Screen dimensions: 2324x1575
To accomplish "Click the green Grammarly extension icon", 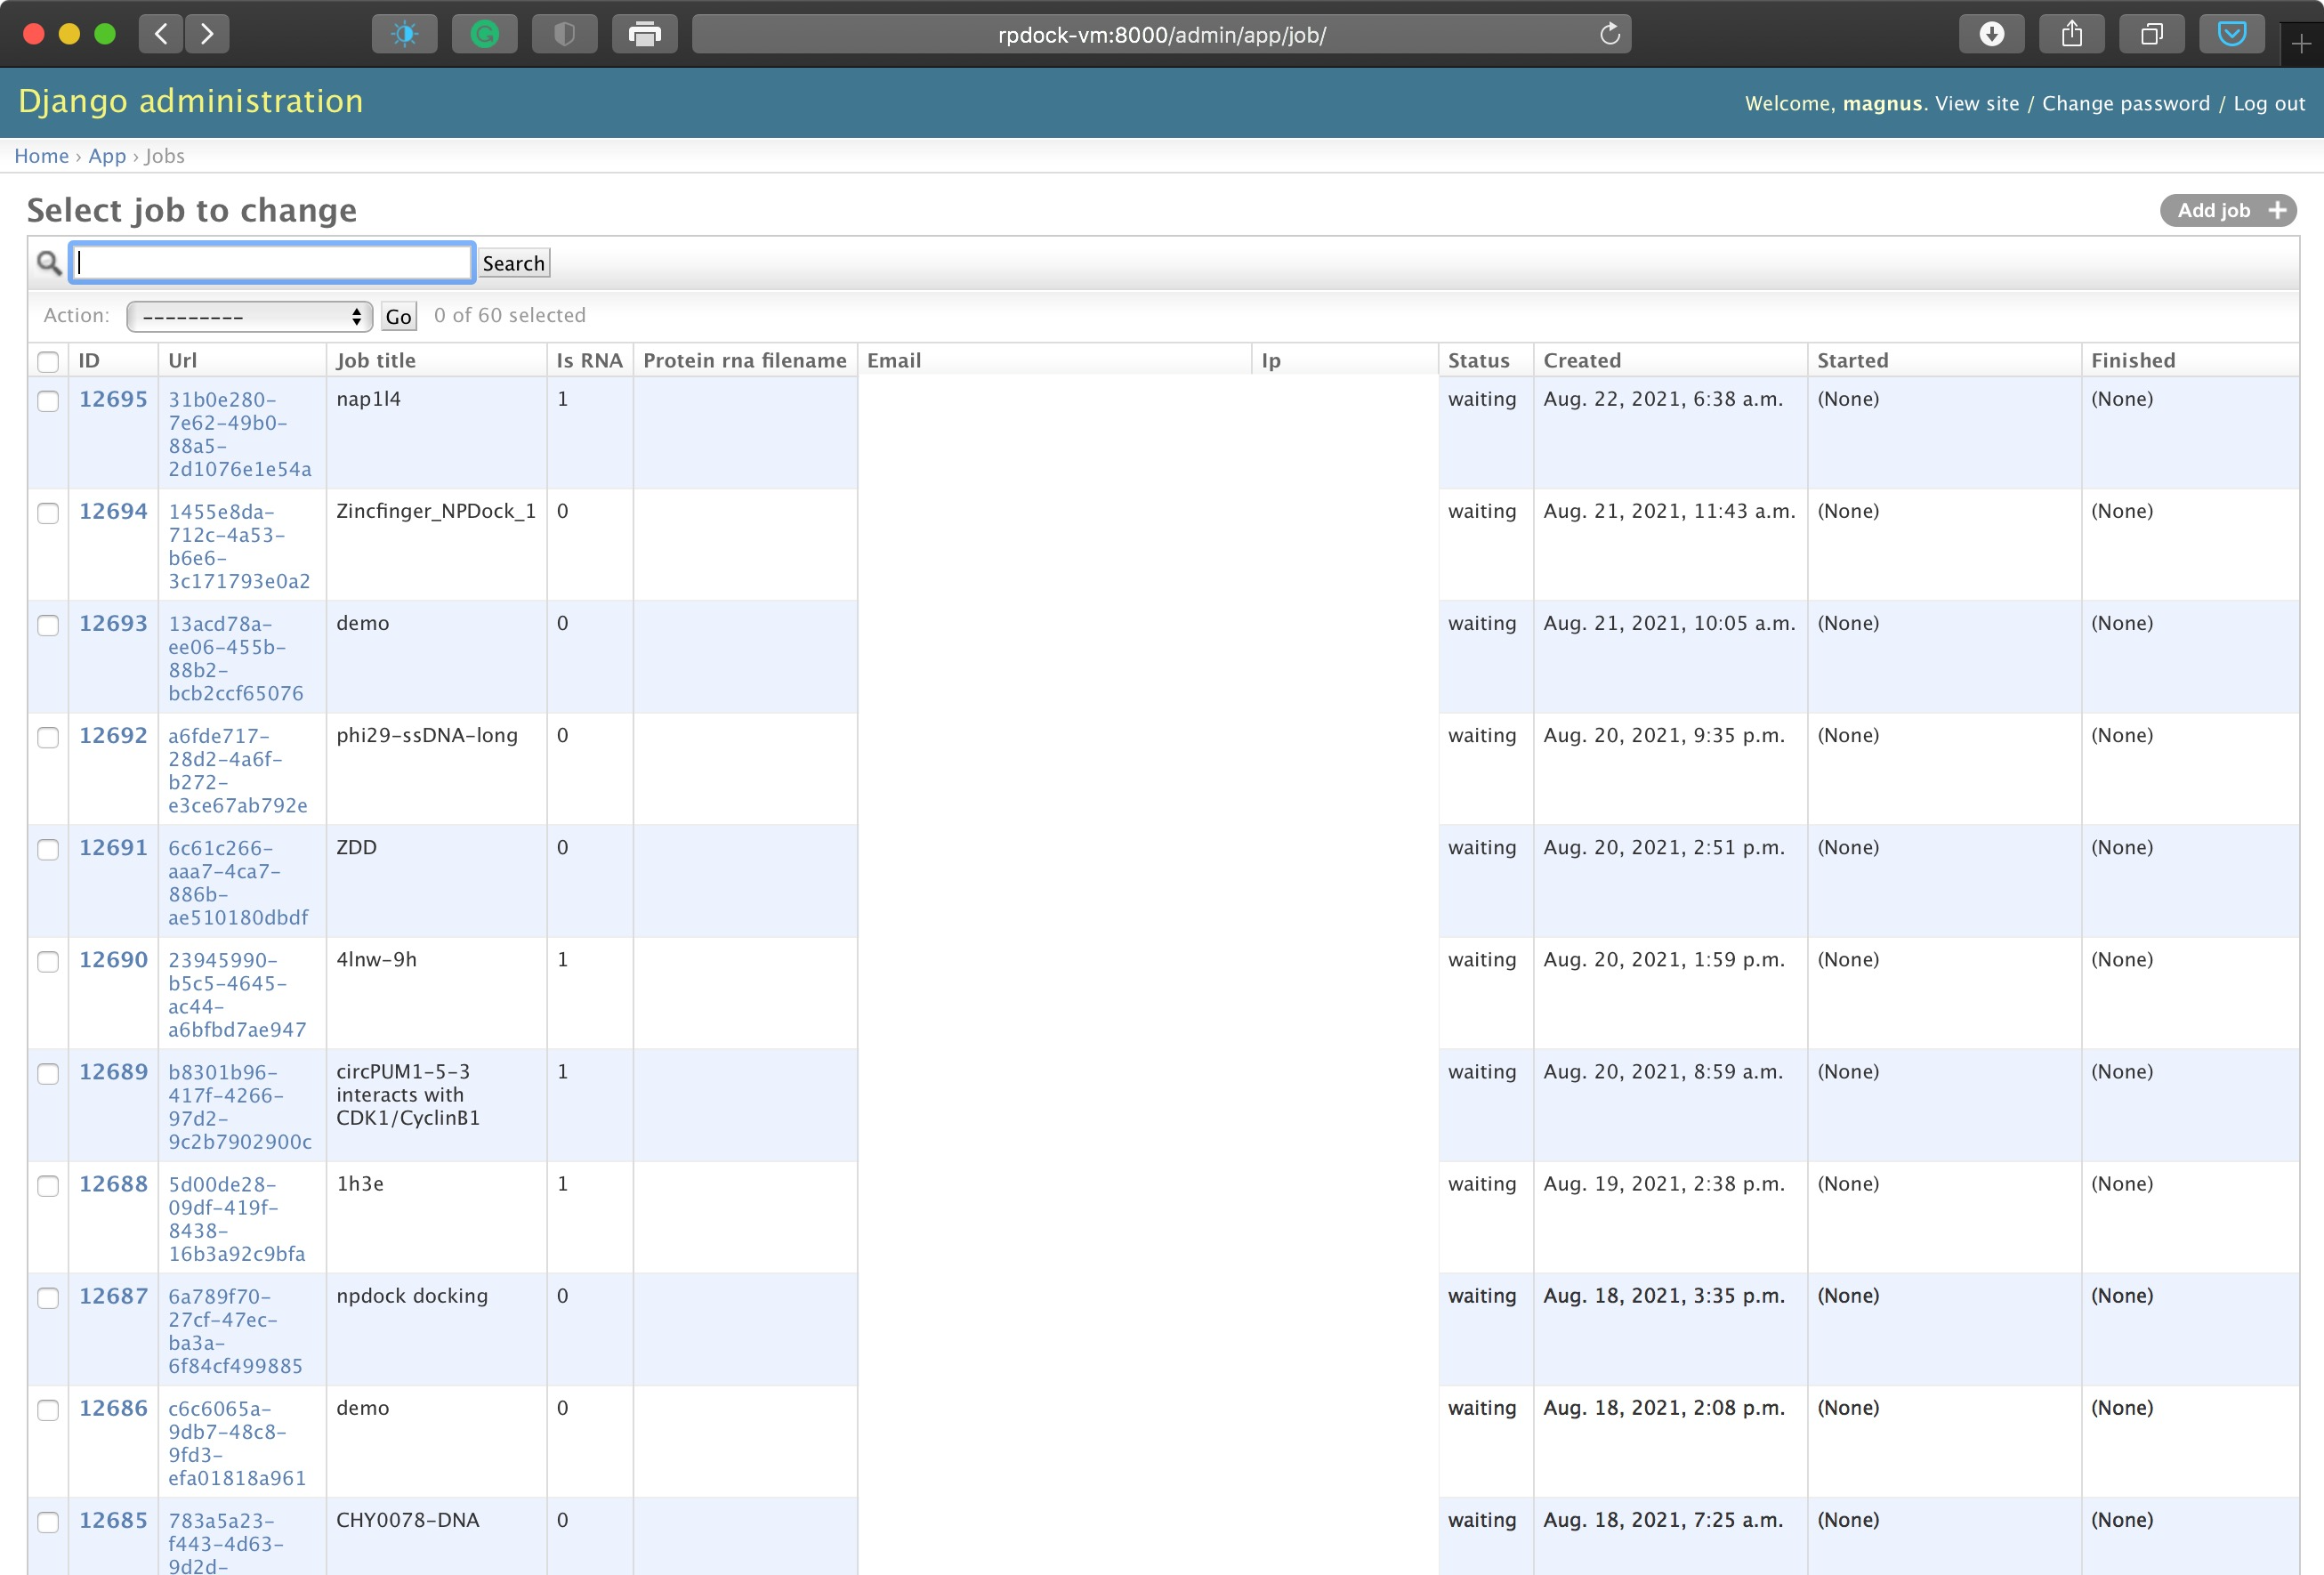I will pyautogui.click(x=484, y=34).
